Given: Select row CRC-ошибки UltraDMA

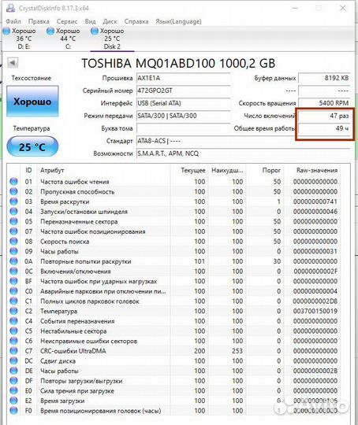Looking at the screenshot, I should (173, 351).
